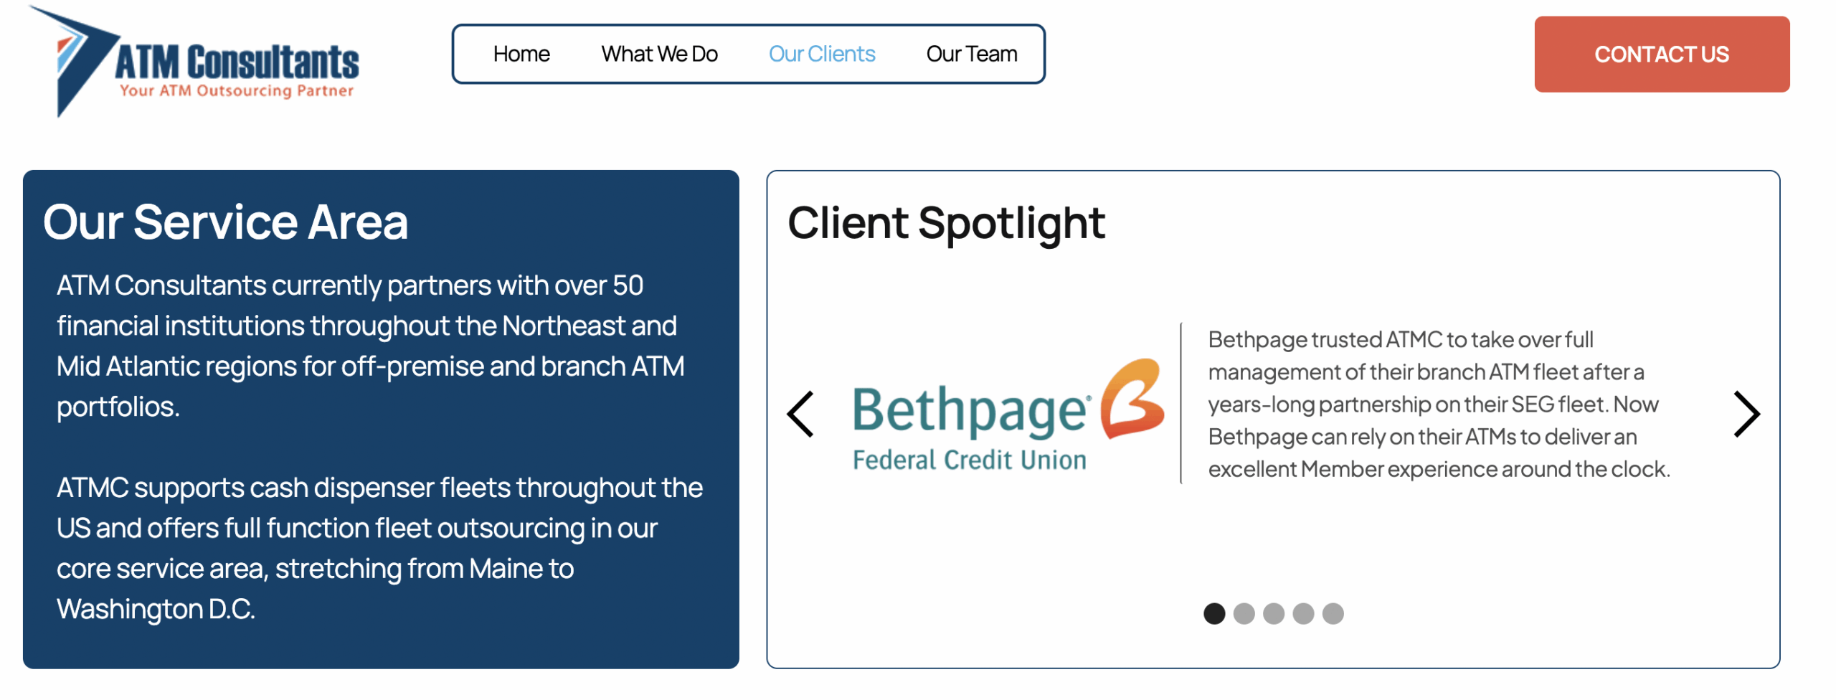Image resolution: width=1836 pixels, height=700 pixels.
Task: Open the What We Do menu item
Action: pos(659,54)
